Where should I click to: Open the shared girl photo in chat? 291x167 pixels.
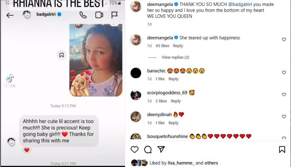click(96, 60)
